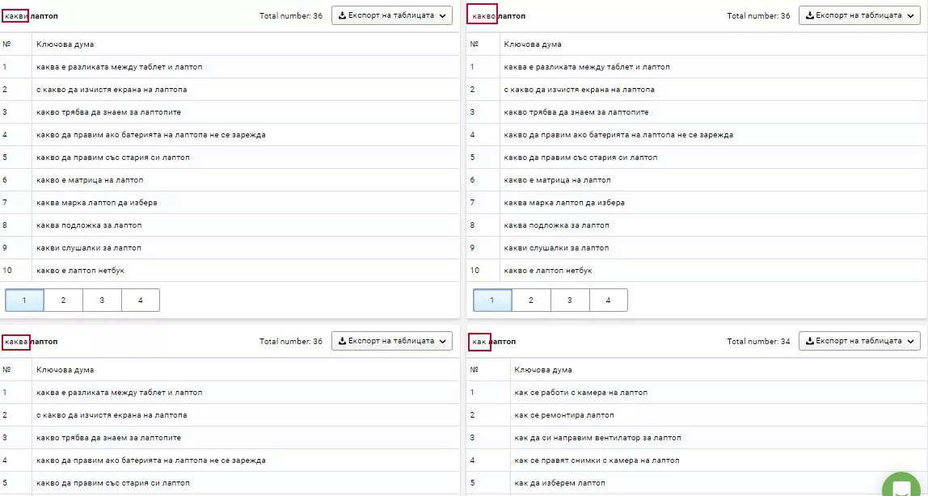Click "Total number: 36" in "какви лаптоп" panel
Image resolution: width=928 pixels, height=496 pixels.
pyautogui.click(x=290, y=16)
